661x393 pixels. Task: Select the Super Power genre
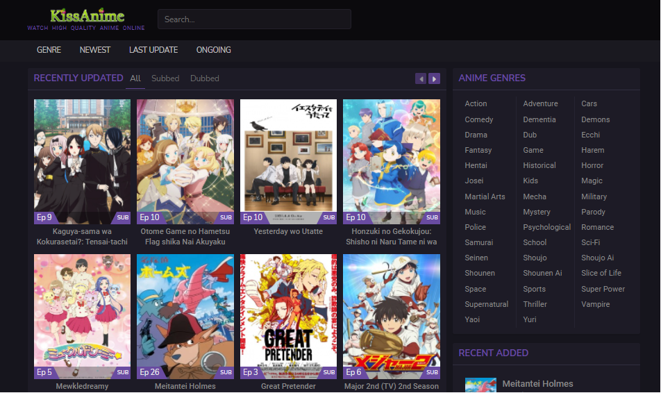coord(603,290)
